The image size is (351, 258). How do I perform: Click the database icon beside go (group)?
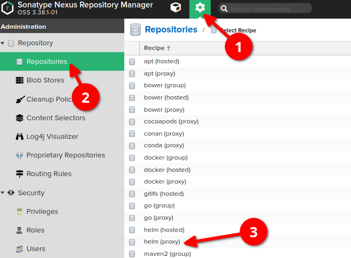tap(132, 206)
